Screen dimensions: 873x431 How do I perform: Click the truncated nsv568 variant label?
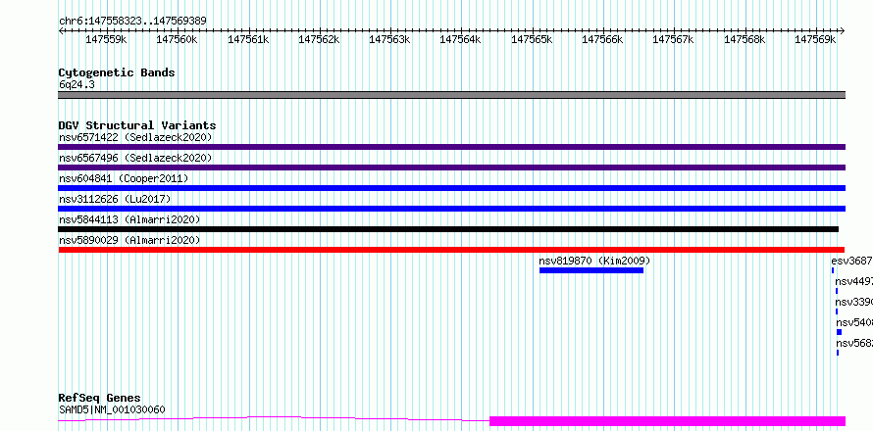click(854, 343)
